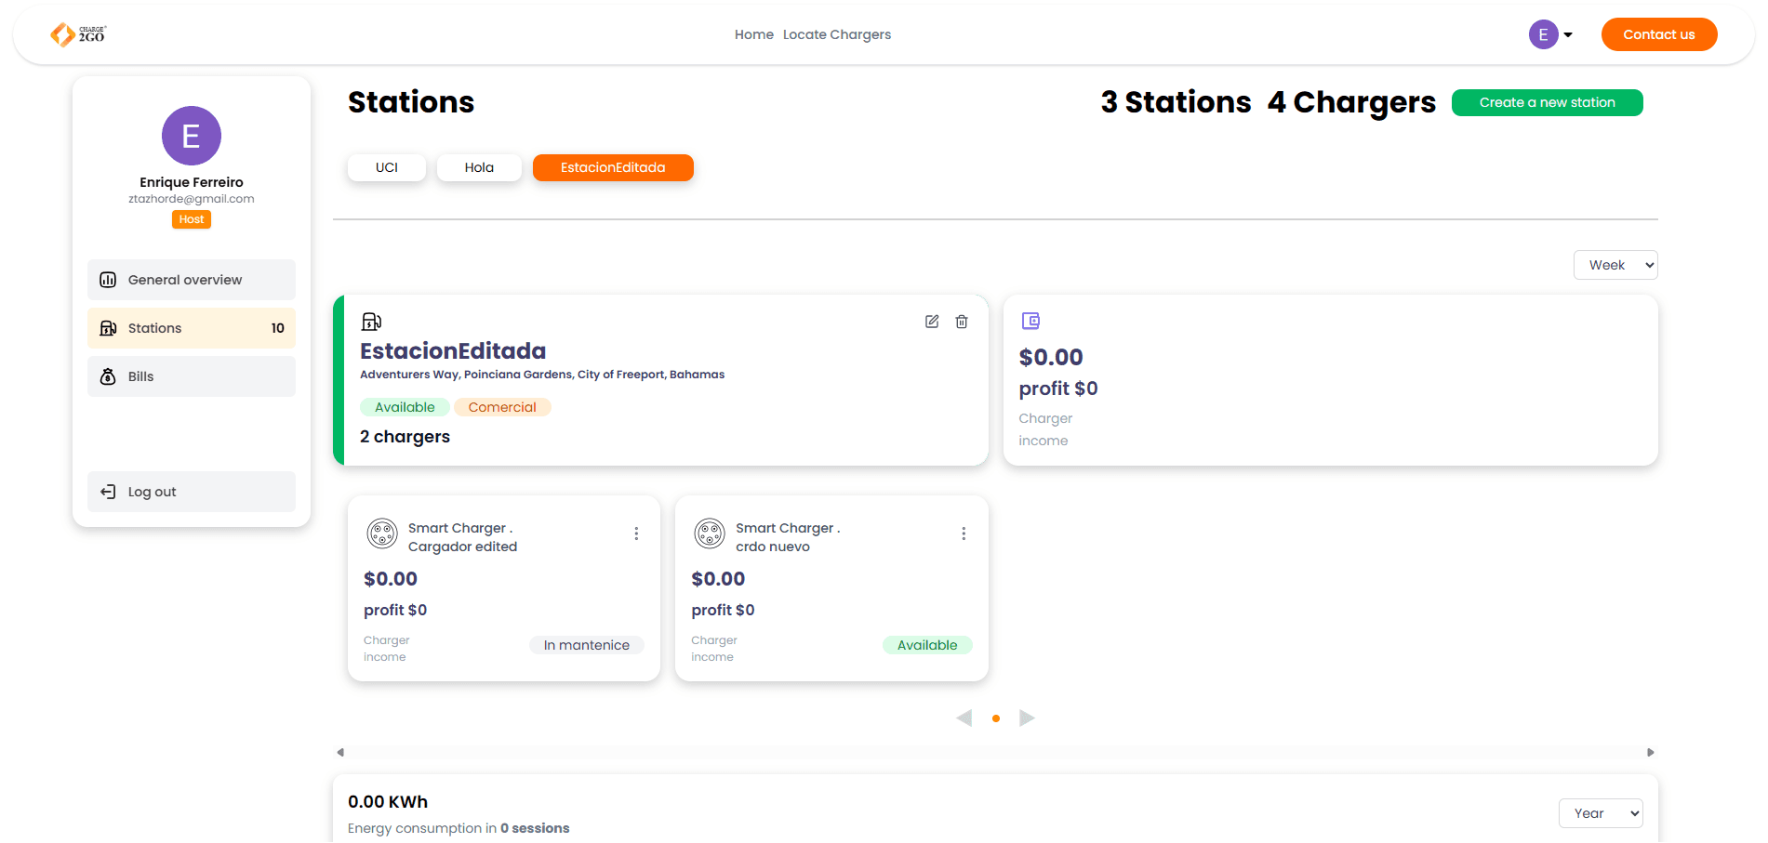Click the 0.00 KWh energy value

click(x=388, y=802)
